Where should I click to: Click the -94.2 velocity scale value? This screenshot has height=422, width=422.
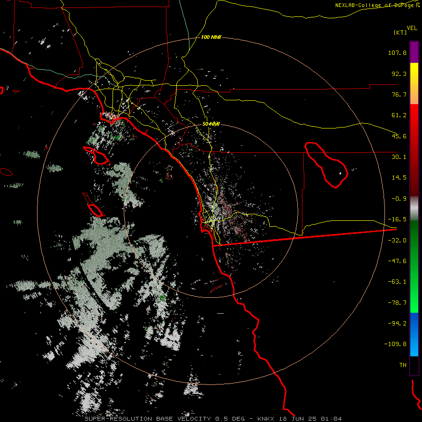coord(397,324)
